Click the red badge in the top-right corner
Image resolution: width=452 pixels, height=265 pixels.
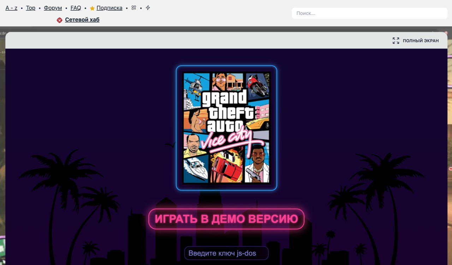click(446, 33)
